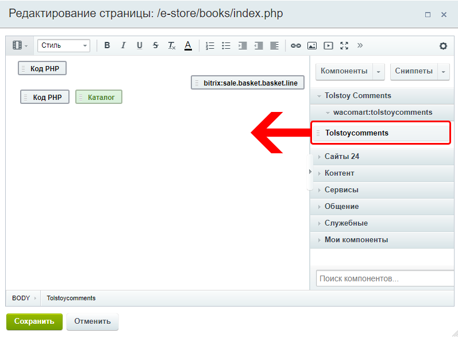Select the Каталог component block

tap(99, 97)
